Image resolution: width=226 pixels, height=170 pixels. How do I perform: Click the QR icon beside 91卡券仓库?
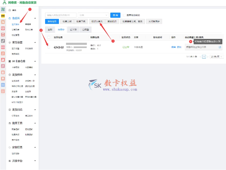(10, 61)
